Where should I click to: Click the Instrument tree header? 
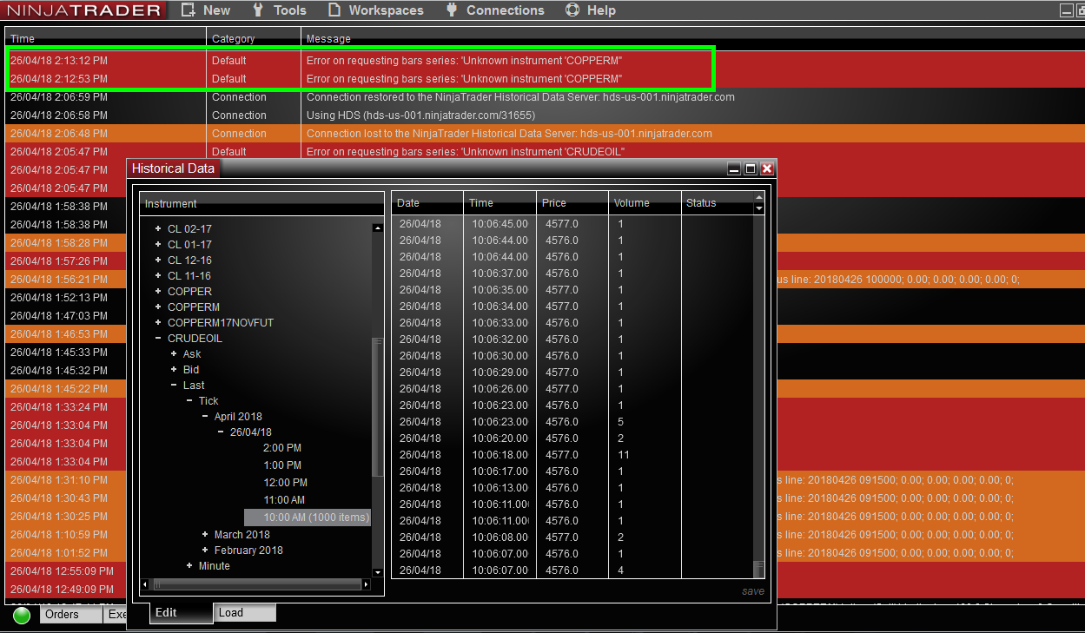click(261, 203)
